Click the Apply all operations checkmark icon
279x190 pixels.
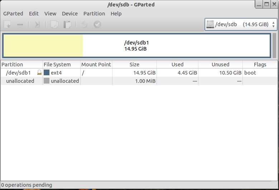pos(97,25)
